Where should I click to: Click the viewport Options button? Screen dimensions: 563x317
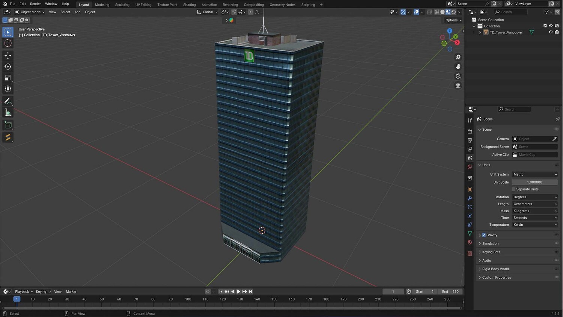point(453,20)
